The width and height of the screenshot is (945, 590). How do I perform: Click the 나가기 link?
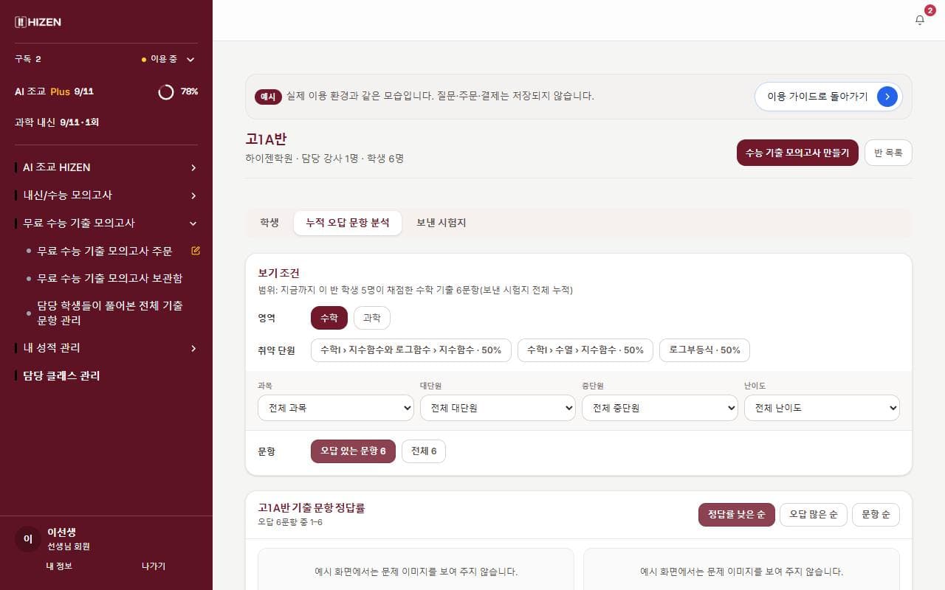(x=154, y=566)
